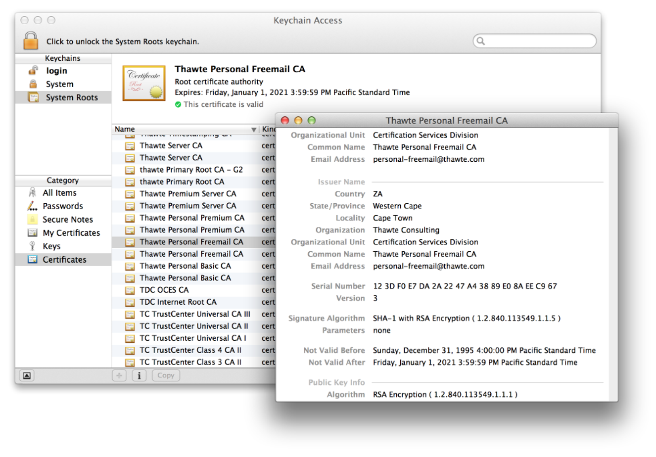
Task: Click the large certificate thumbnail image
Action: click(144, 83)
